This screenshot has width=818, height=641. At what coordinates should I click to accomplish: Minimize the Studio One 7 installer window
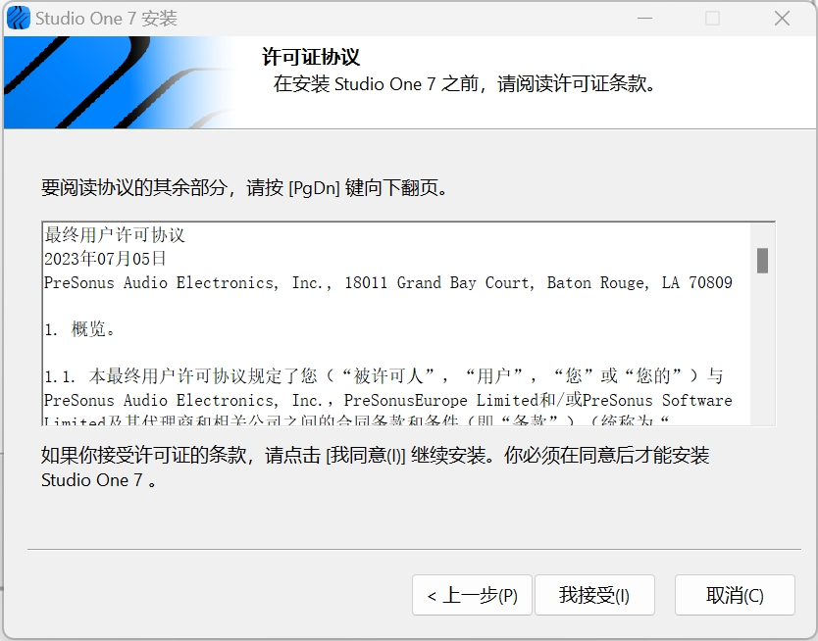click(644, 19)
